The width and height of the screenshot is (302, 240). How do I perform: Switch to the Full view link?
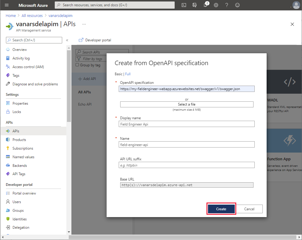click(x=128, y=74)
